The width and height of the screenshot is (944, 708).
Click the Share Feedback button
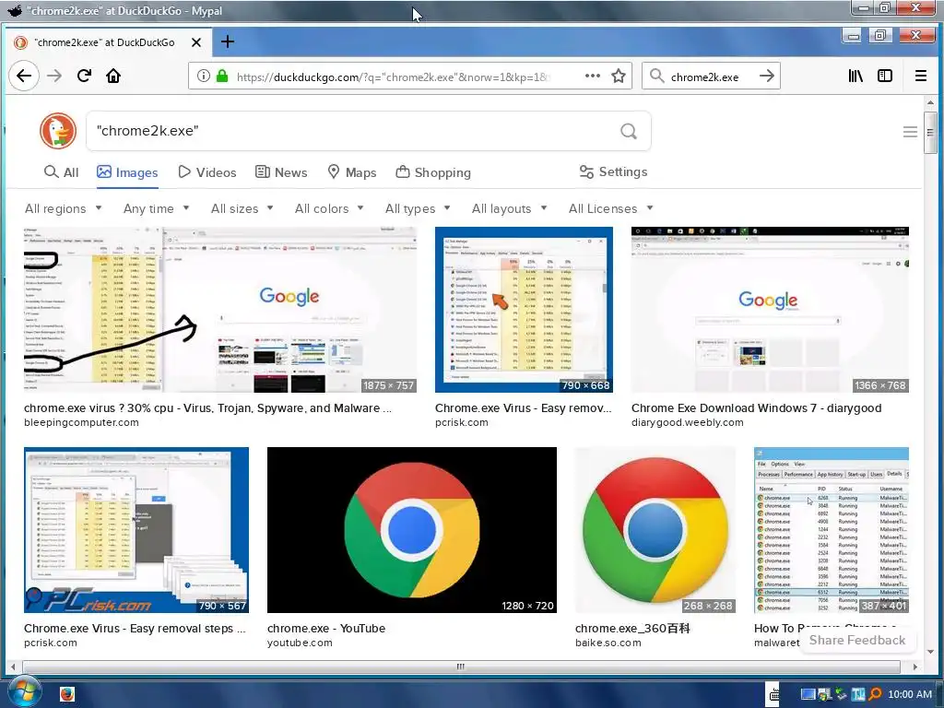(856, 640)
